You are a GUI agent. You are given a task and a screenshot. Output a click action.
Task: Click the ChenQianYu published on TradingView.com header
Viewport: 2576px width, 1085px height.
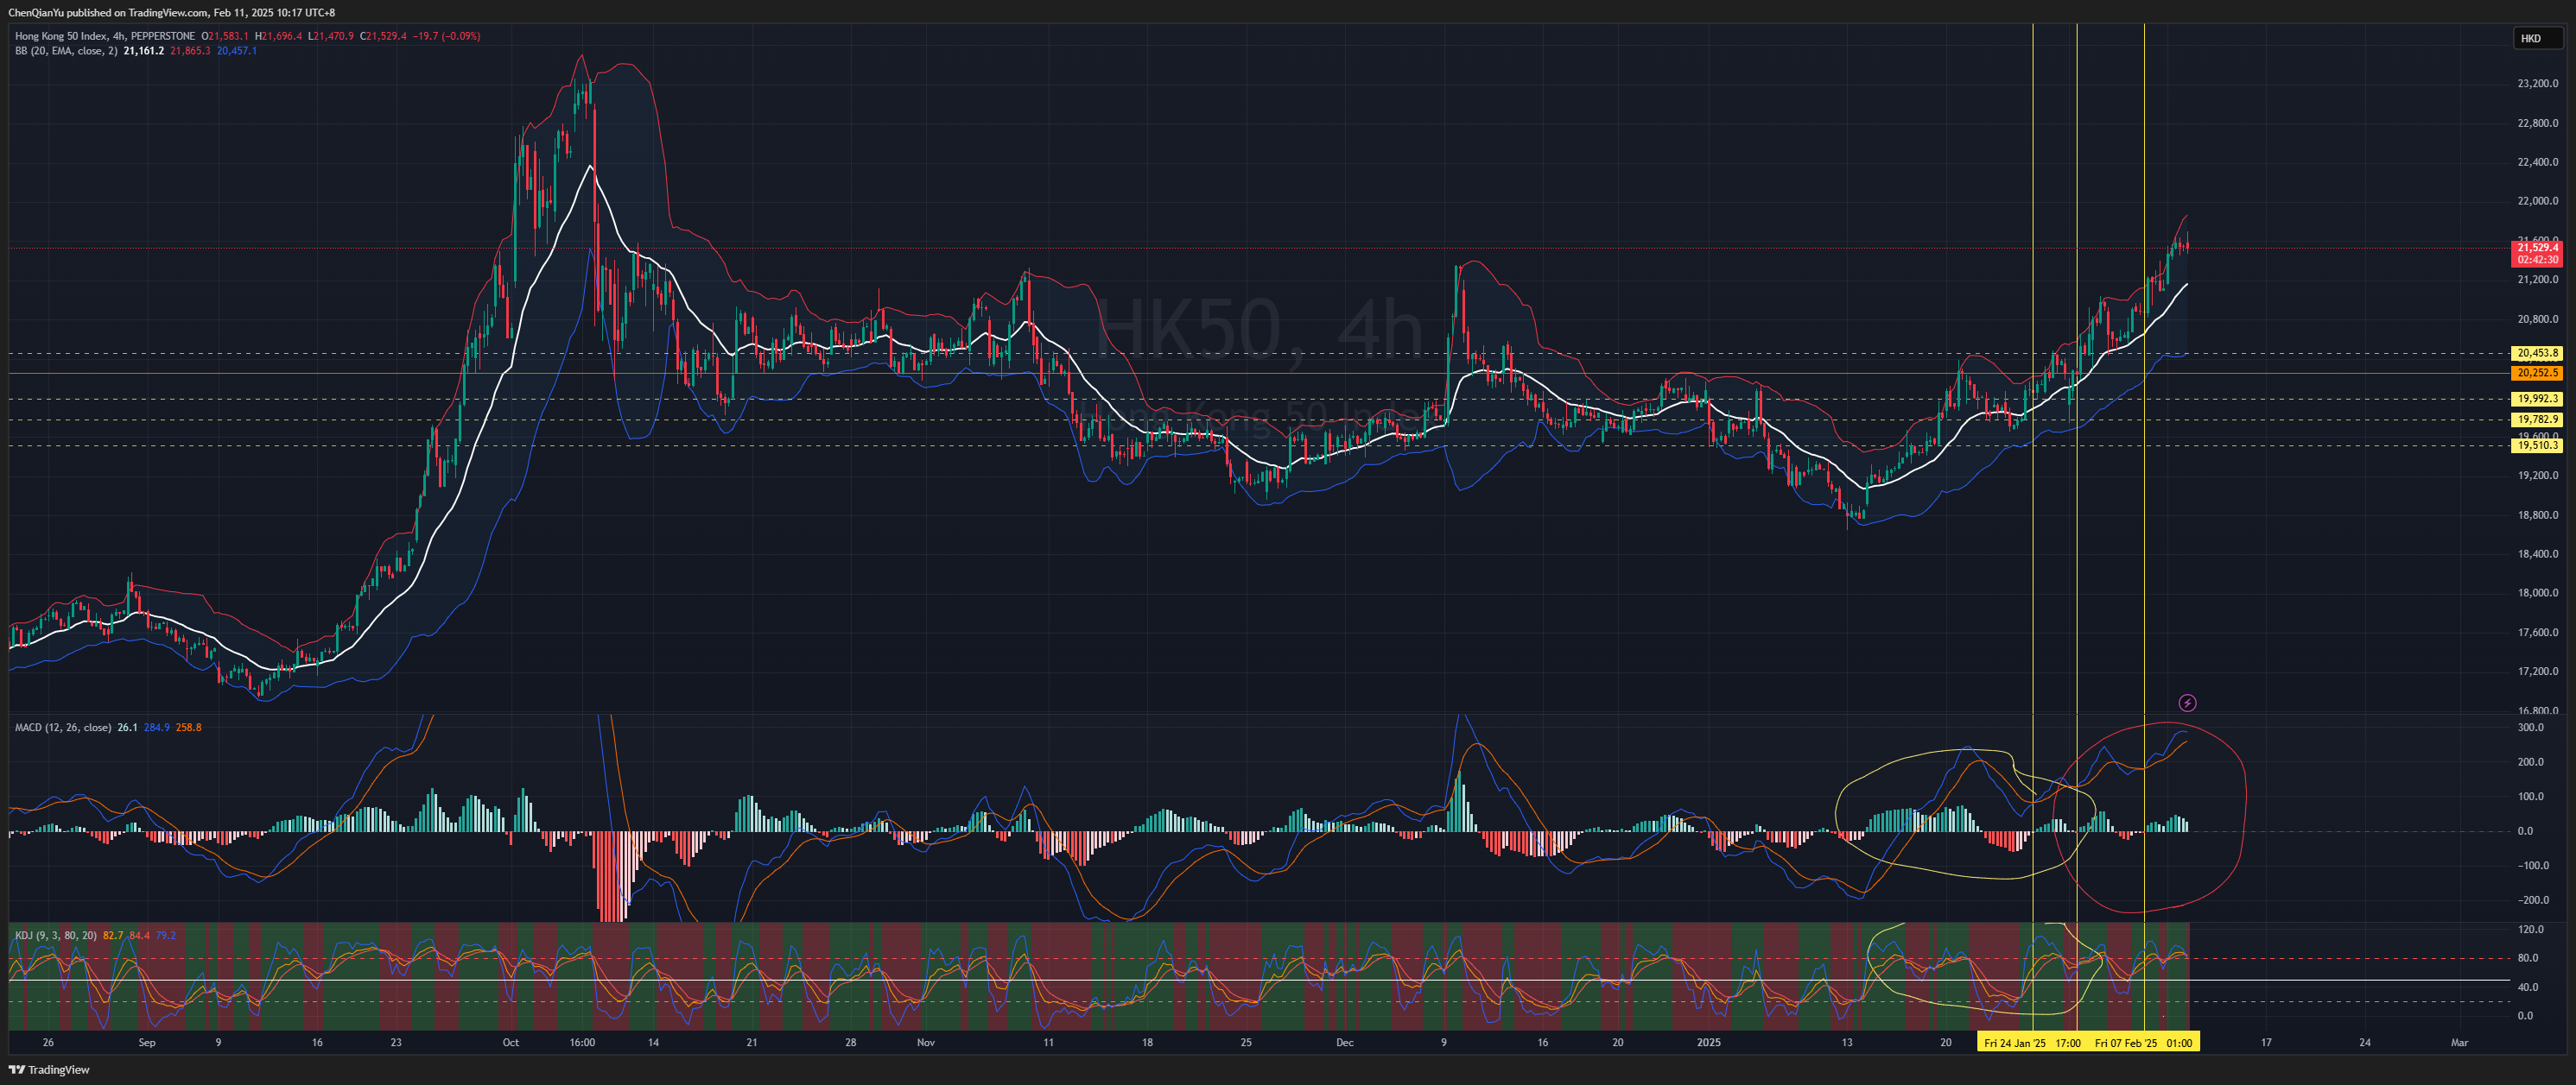click(172, 12)
